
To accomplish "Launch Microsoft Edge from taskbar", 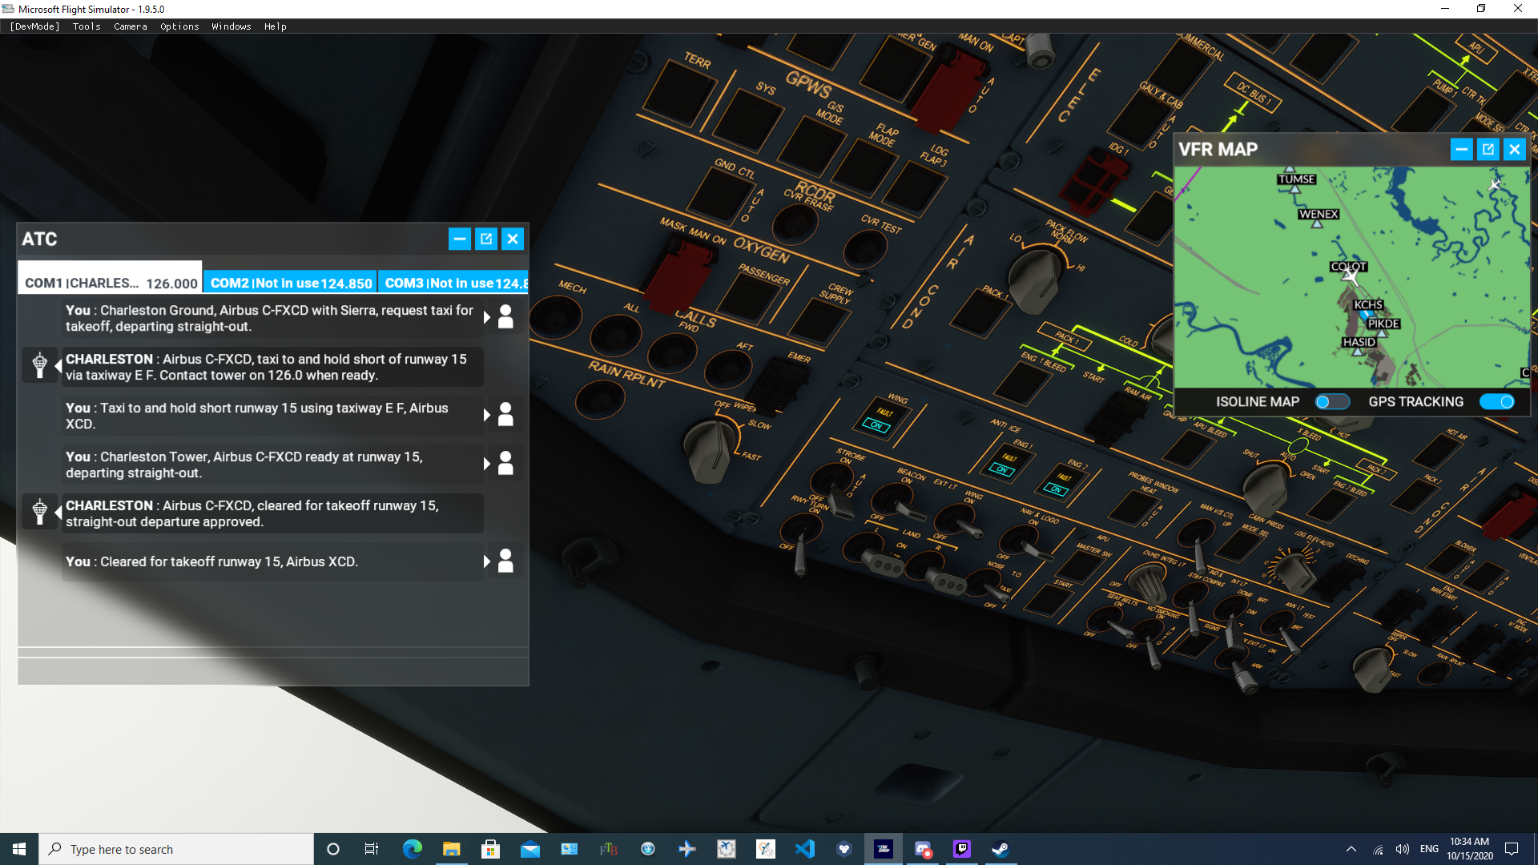I will click(412, 849).
